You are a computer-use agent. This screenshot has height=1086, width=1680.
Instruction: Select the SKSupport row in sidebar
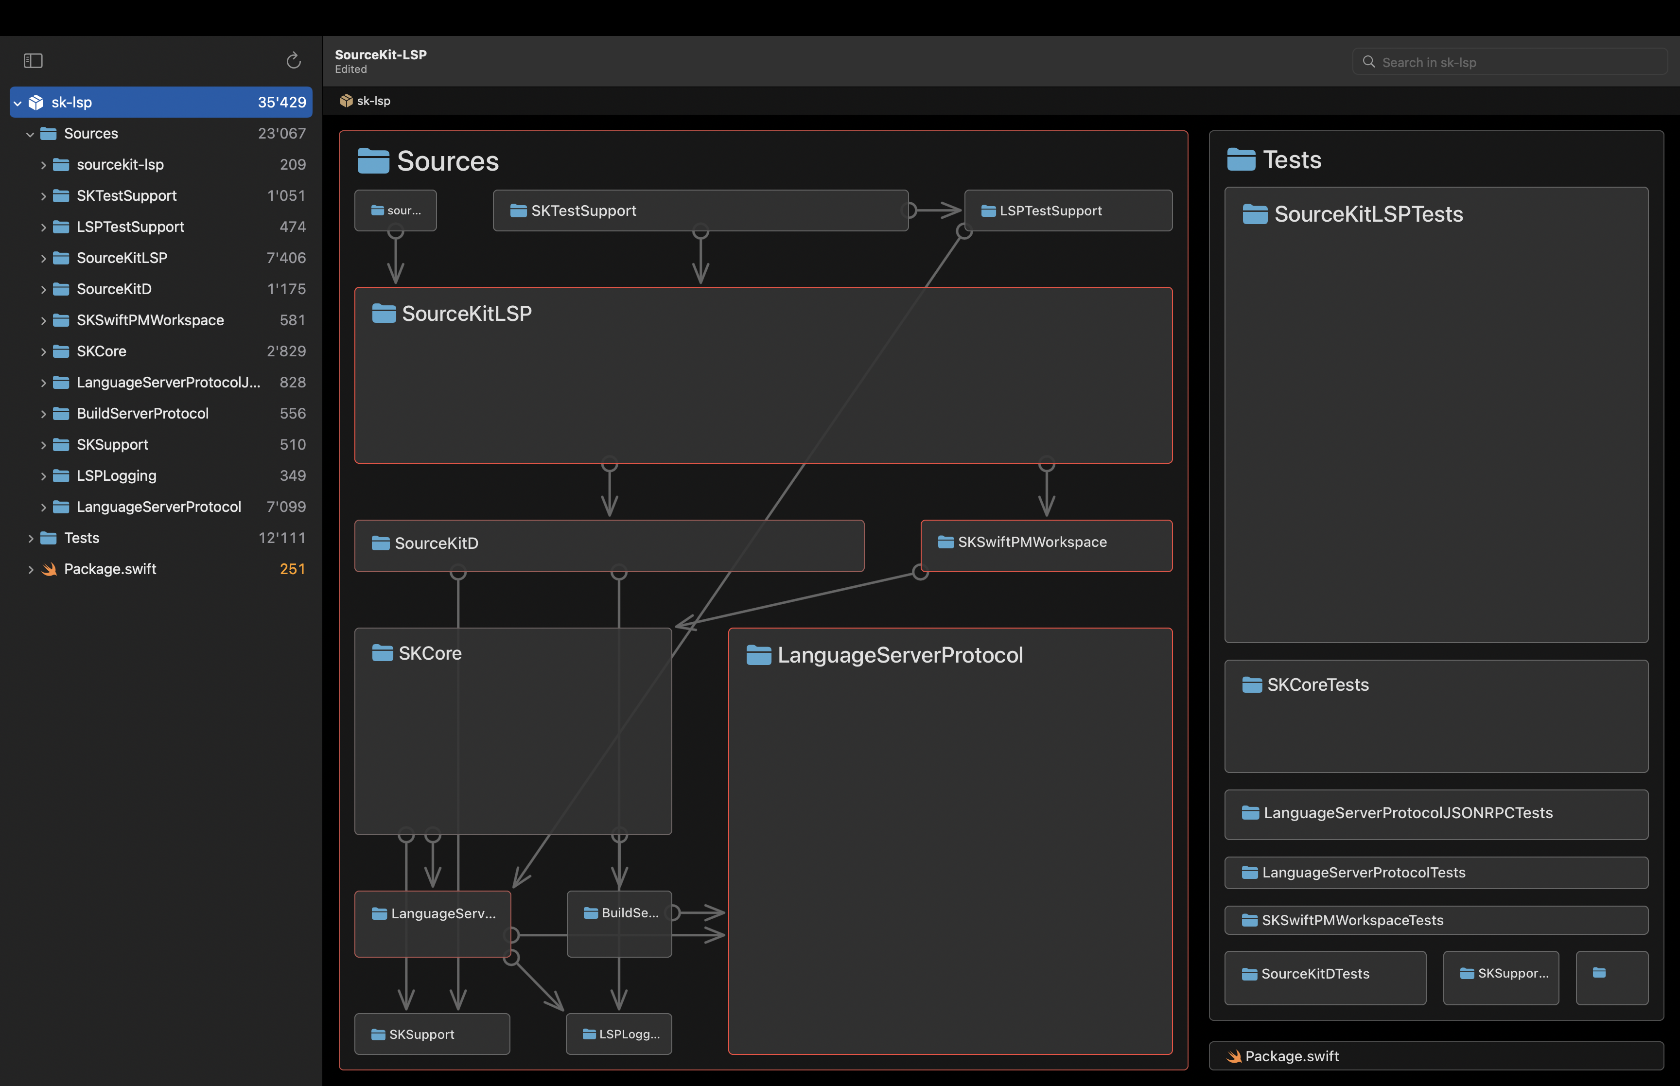pos(161,444)
